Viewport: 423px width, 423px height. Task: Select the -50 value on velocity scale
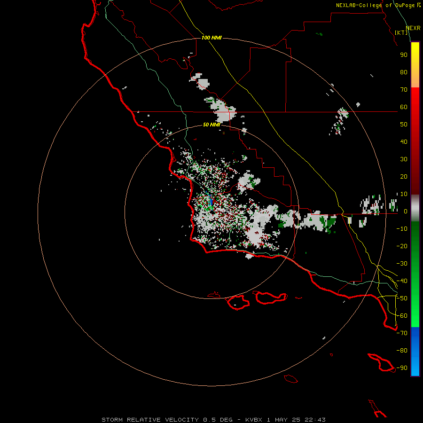(x=402, y=298)
